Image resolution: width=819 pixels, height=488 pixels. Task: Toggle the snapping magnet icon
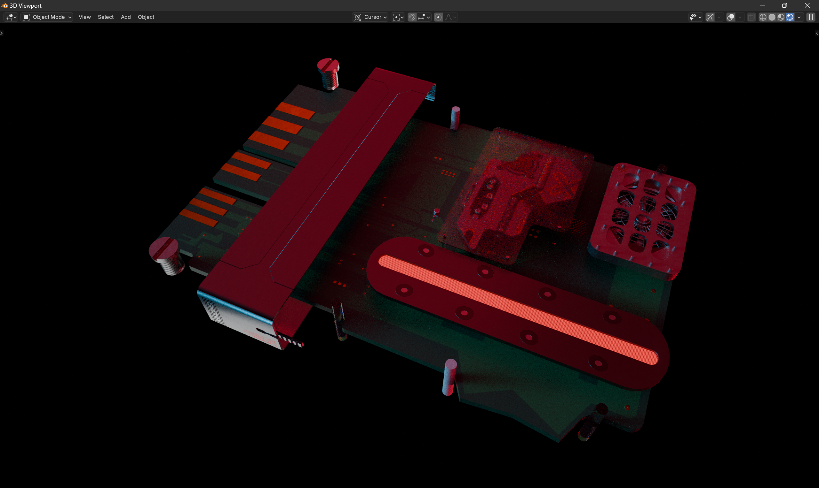[412, 17]
